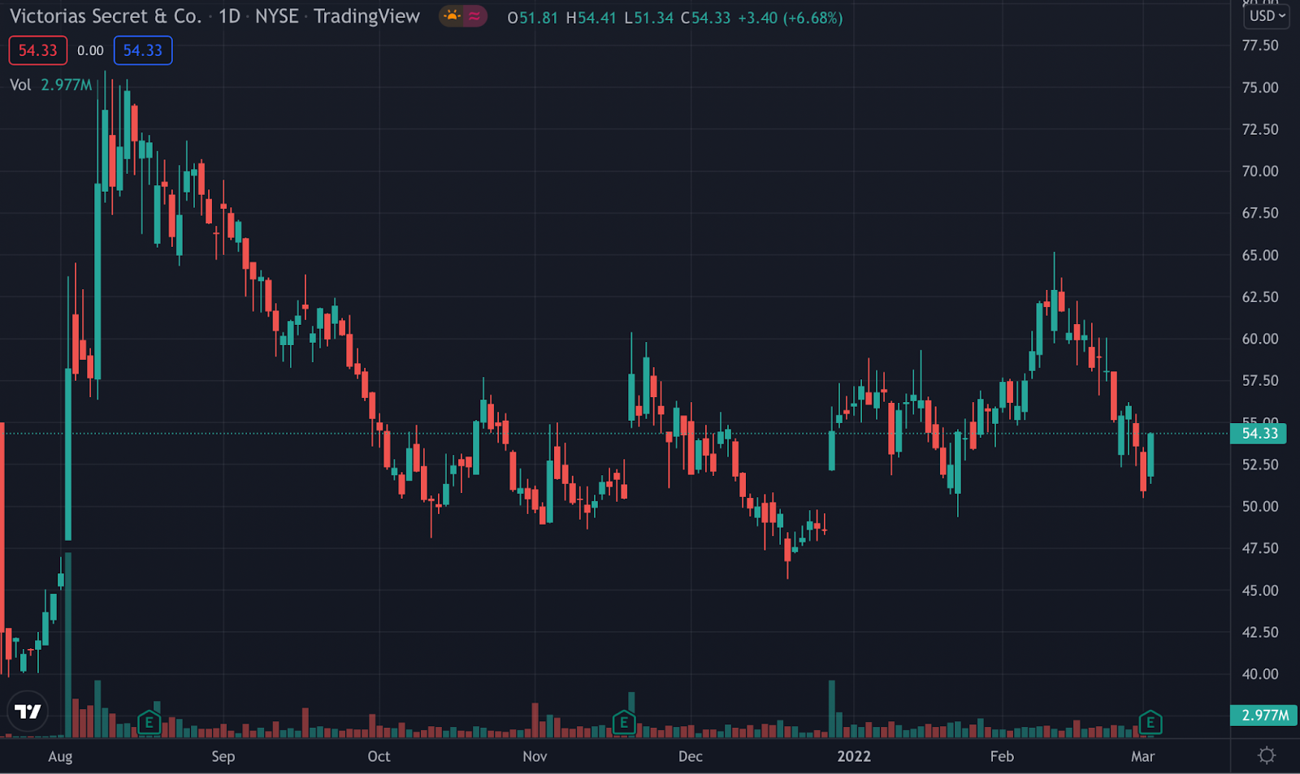Open the USD currency dropdown
Image resolution: width=1300 pixels, height=774 pixels.
coord(1267,16)
